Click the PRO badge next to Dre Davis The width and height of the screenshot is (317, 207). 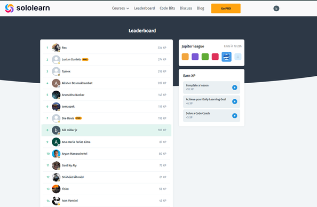click(x=78, y=118)
